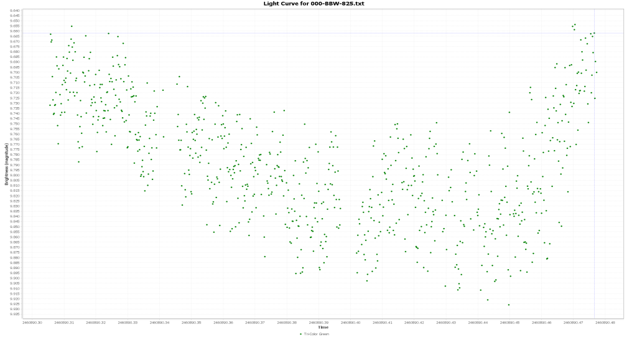Click y-axis tick label 9.650
The image size is (637, 337).
coord(14,21)
